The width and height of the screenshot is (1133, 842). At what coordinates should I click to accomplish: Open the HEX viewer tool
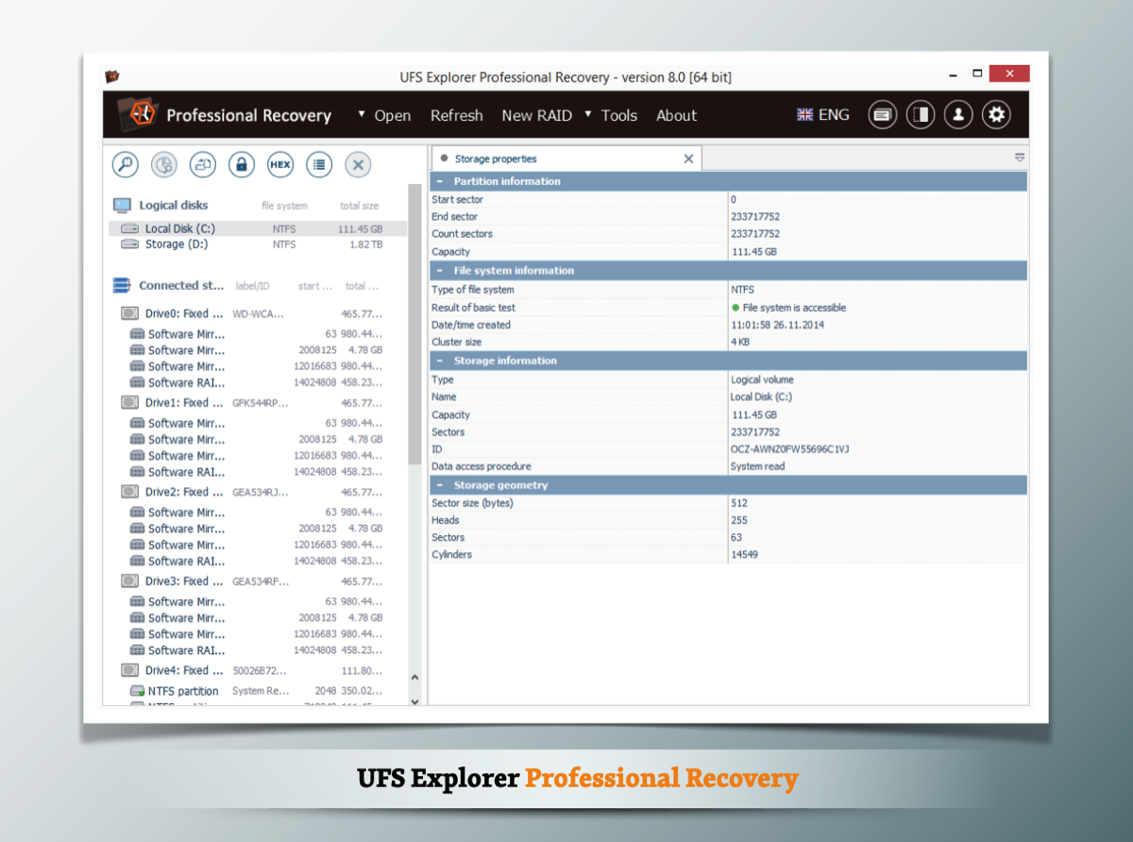coord(280,164)
